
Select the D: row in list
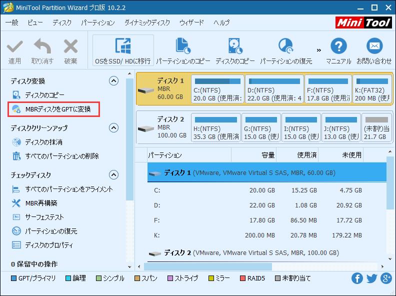[267, 205]
